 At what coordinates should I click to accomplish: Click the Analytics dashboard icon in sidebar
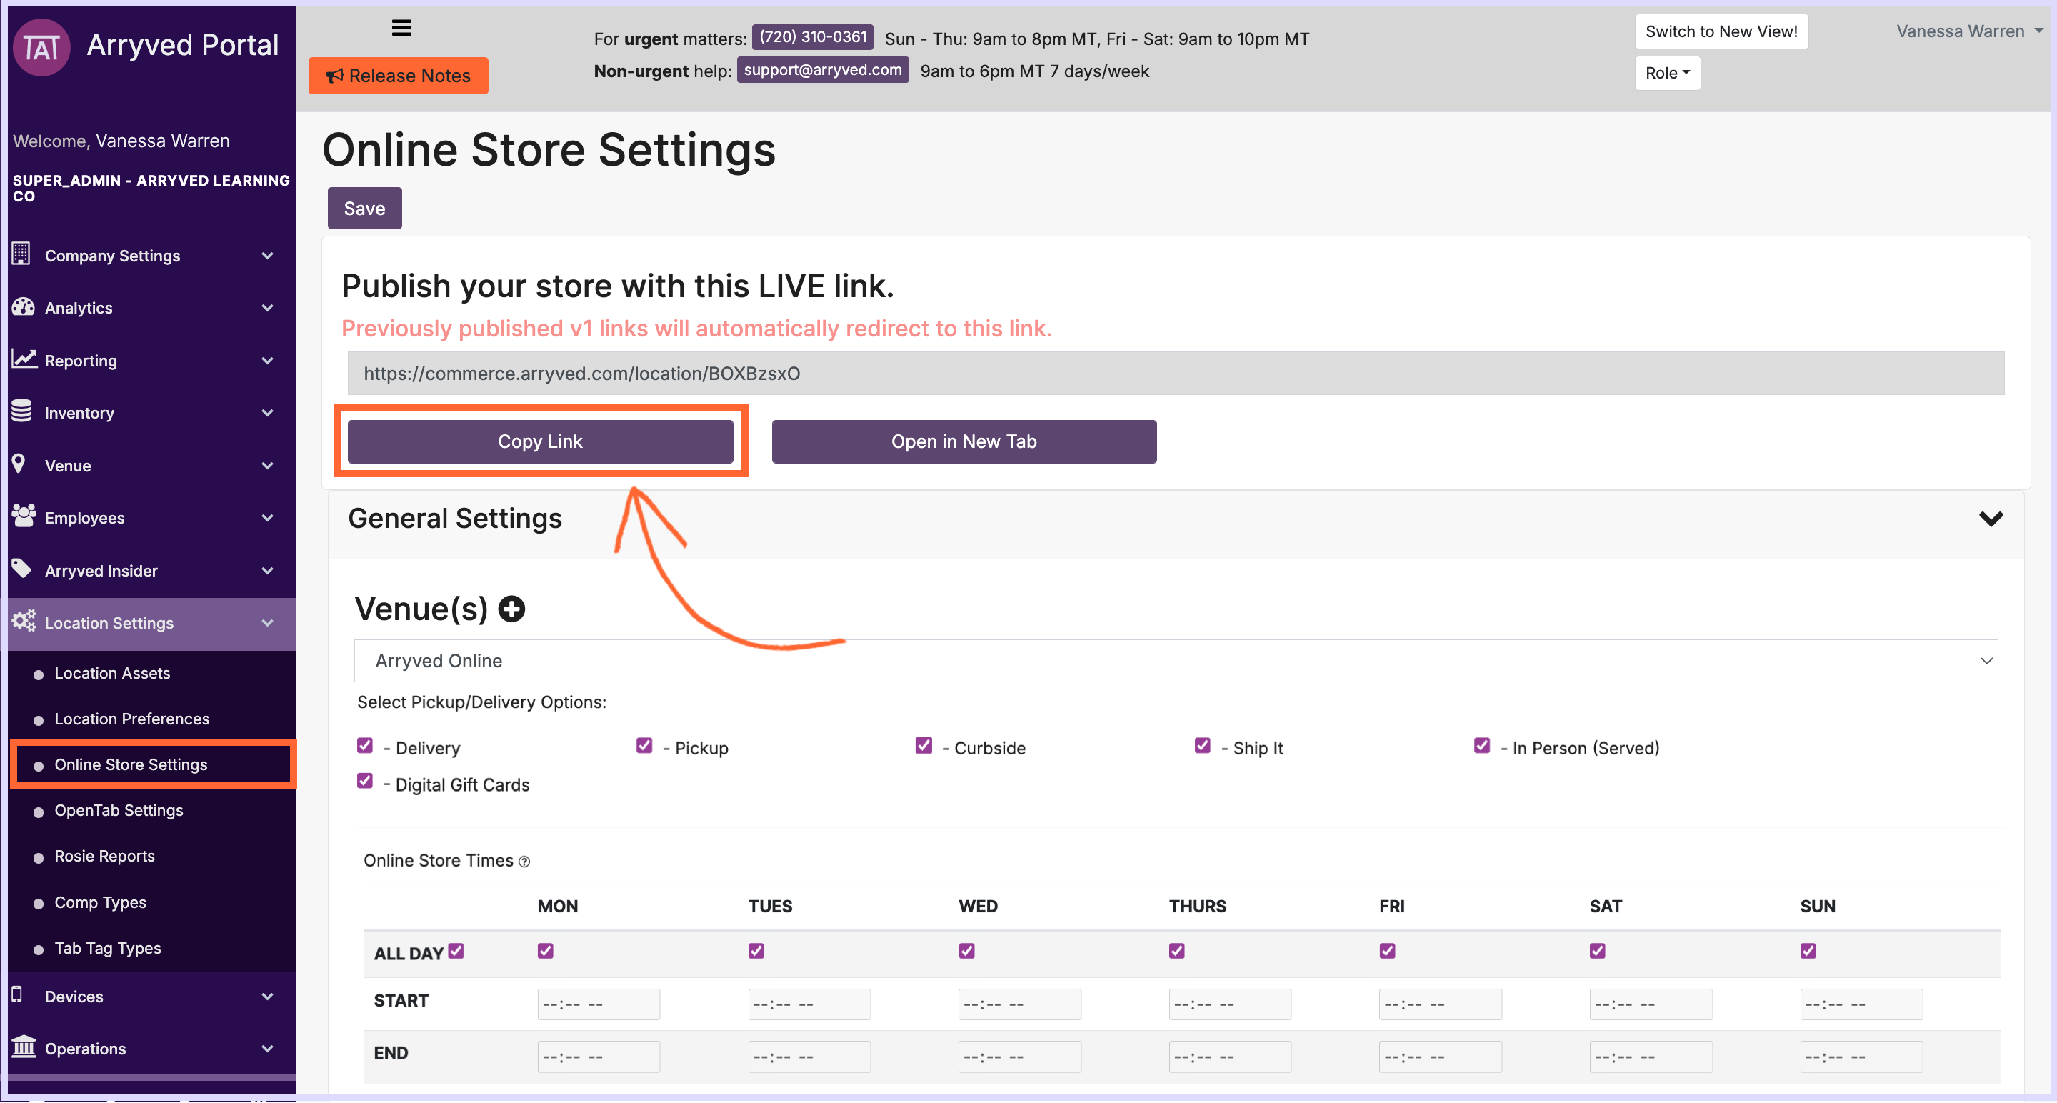[22, 307]
